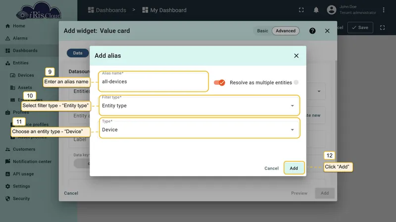
Task: Open the Entities sidebar icon
Action: (7, 63)
